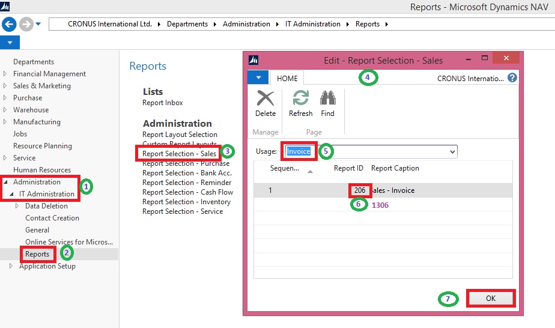555x328 pixels.
Task: Close the Edit - Report Selection dialog
Action: (x=506, y=58)
